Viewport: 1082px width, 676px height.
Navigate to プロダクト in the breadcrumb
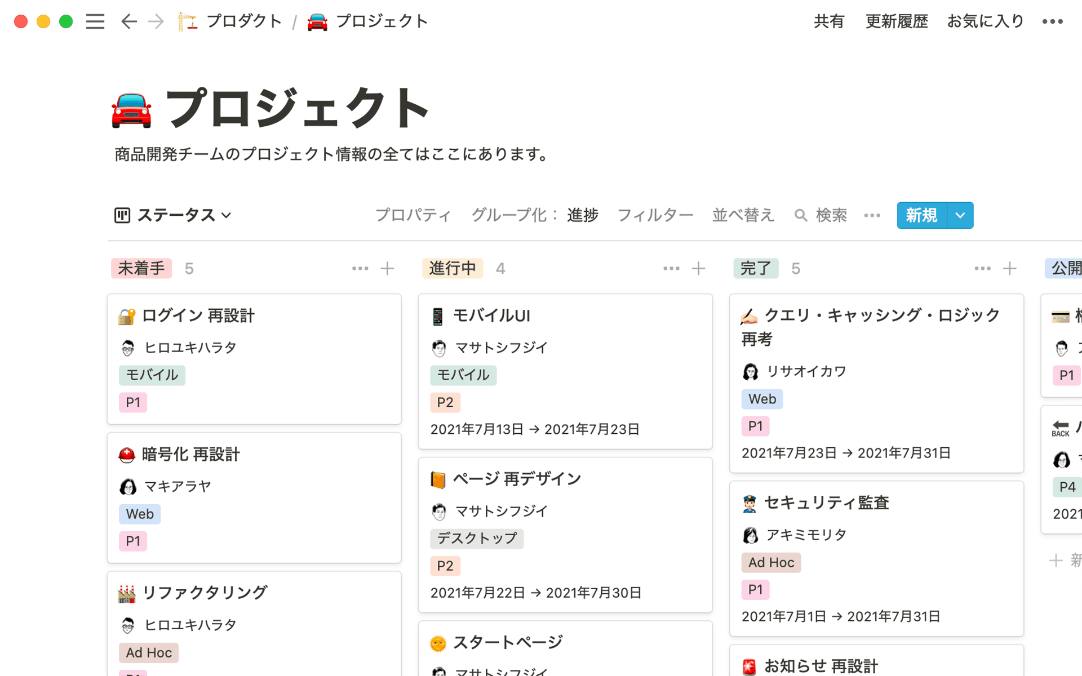pos(244,21)
